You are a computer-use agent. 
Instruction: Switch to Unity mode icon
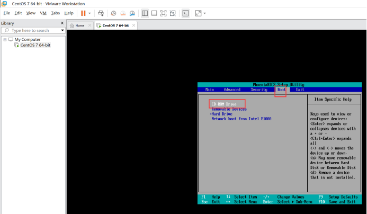[x=173, y=13]
